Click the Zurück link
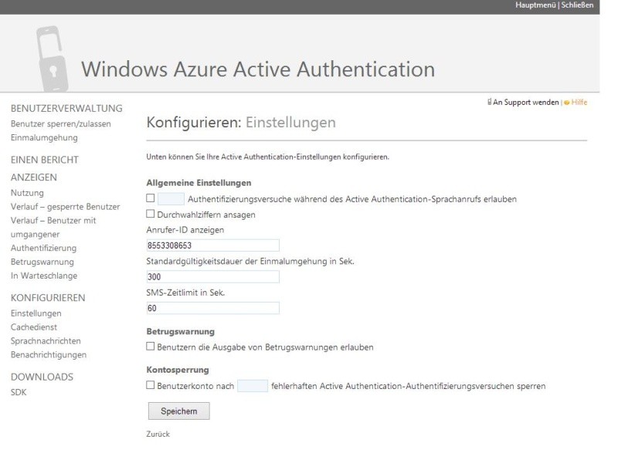618x453 pixels. pos(158,435)
